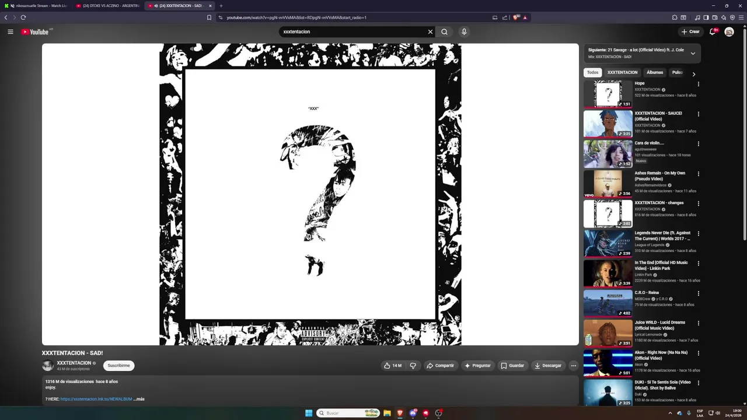747x420 pixels.
Task: Open the account avatar menu
Action: (x=729, y=32)
